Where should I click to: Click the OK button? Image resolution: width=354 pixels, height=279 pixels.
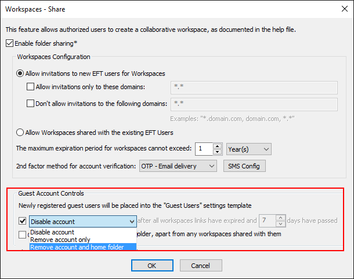click(x=151, y=265)
